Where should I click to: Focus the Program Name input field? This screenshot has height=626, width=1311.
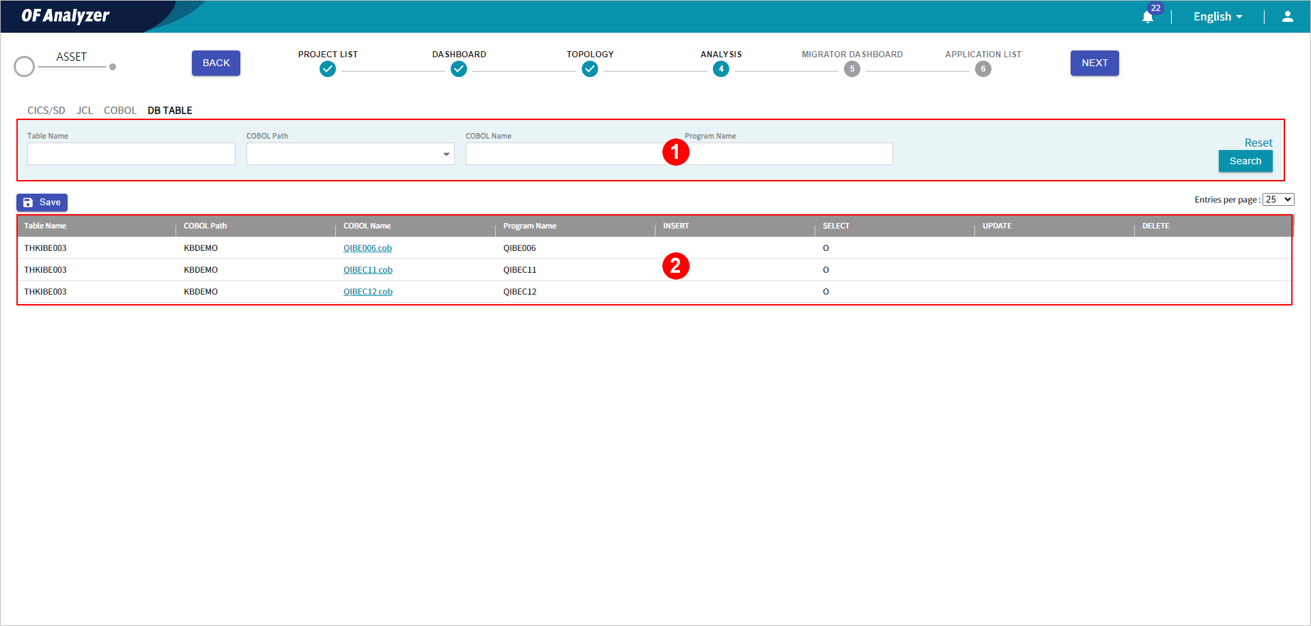[789, 153]
